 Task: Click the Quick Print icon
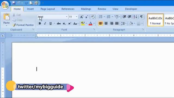point(36,3)
